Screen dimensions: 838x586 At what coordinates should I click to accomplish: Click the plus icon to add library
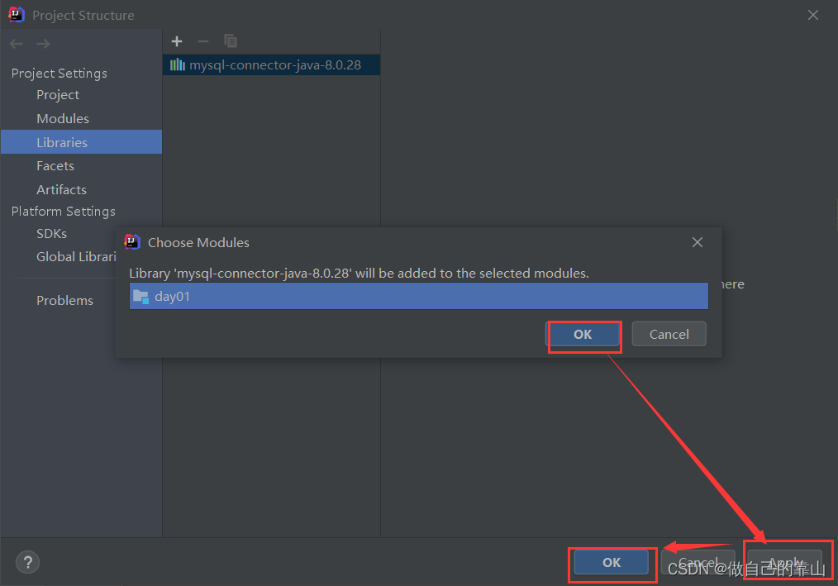(177, 41)
